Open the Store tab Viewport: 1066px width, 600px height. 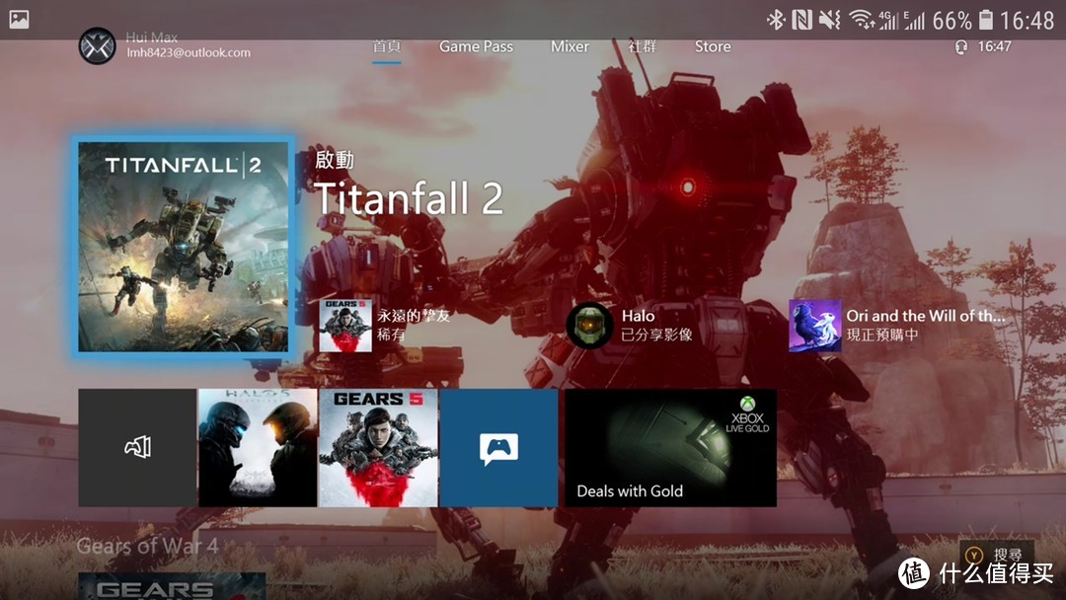[713, 46]
